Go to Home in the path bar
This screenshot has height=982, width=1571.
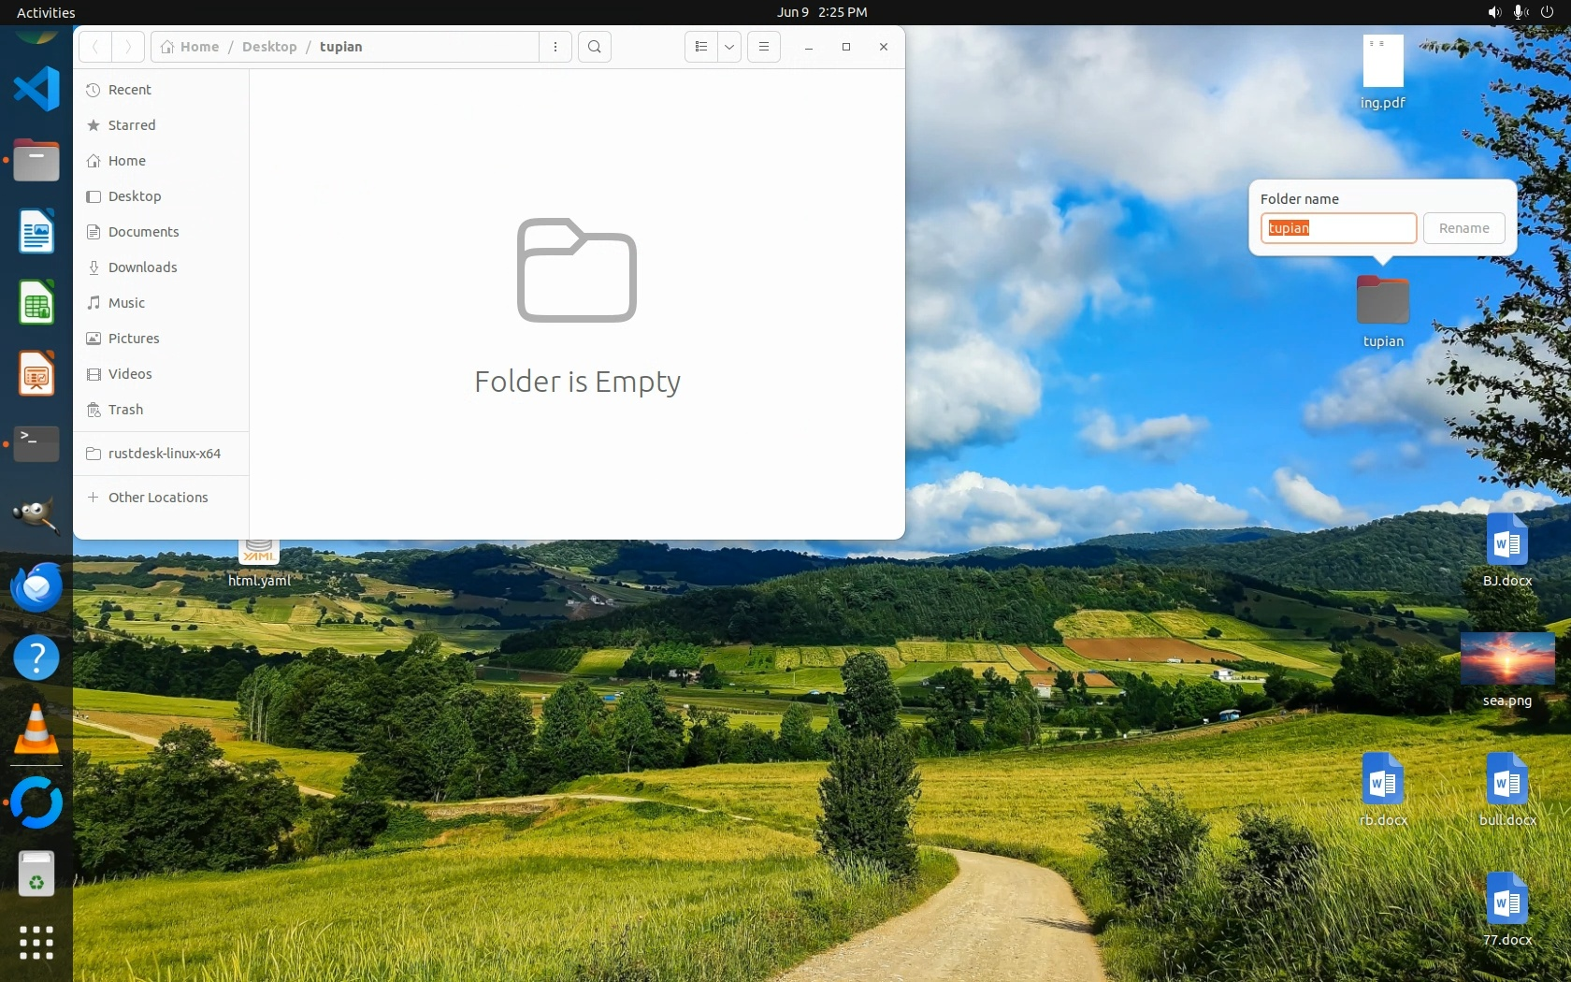pyautogui.click(x=191, y=47)
